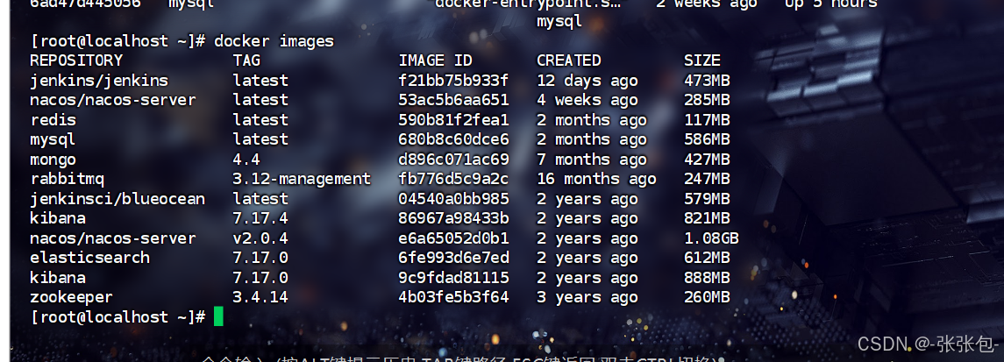Image resolution: width=1004 pixels, height=362 pixels.
Task: Select the REPOSITORY column header
Action: point(76,60)
